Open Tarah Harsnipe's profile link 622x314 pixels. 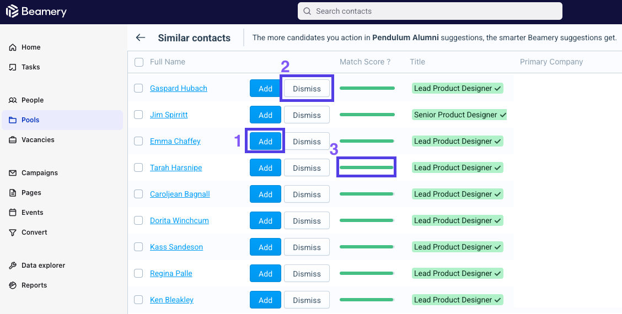point(176,167)
